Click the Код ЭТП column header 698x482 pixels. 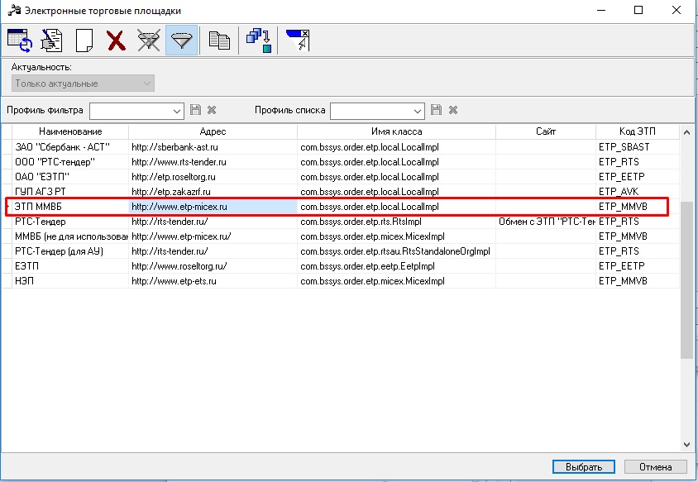pyautogui.click(x=636, y=132)
